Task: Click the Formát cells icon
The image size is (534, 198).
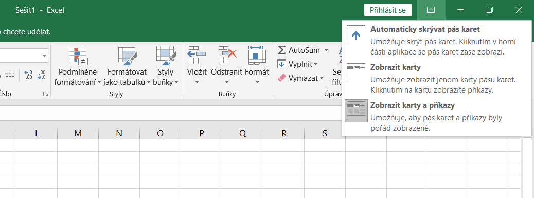Action: click(257, 56)
